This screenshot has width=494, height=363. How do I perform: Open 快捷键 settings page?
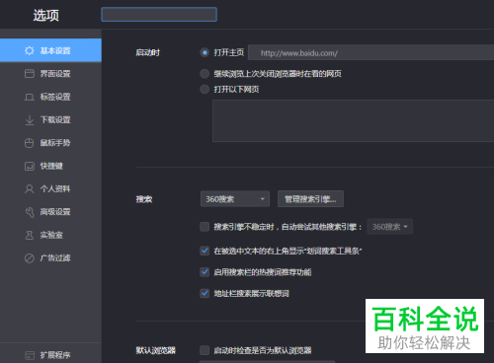(x=50, y=166)
